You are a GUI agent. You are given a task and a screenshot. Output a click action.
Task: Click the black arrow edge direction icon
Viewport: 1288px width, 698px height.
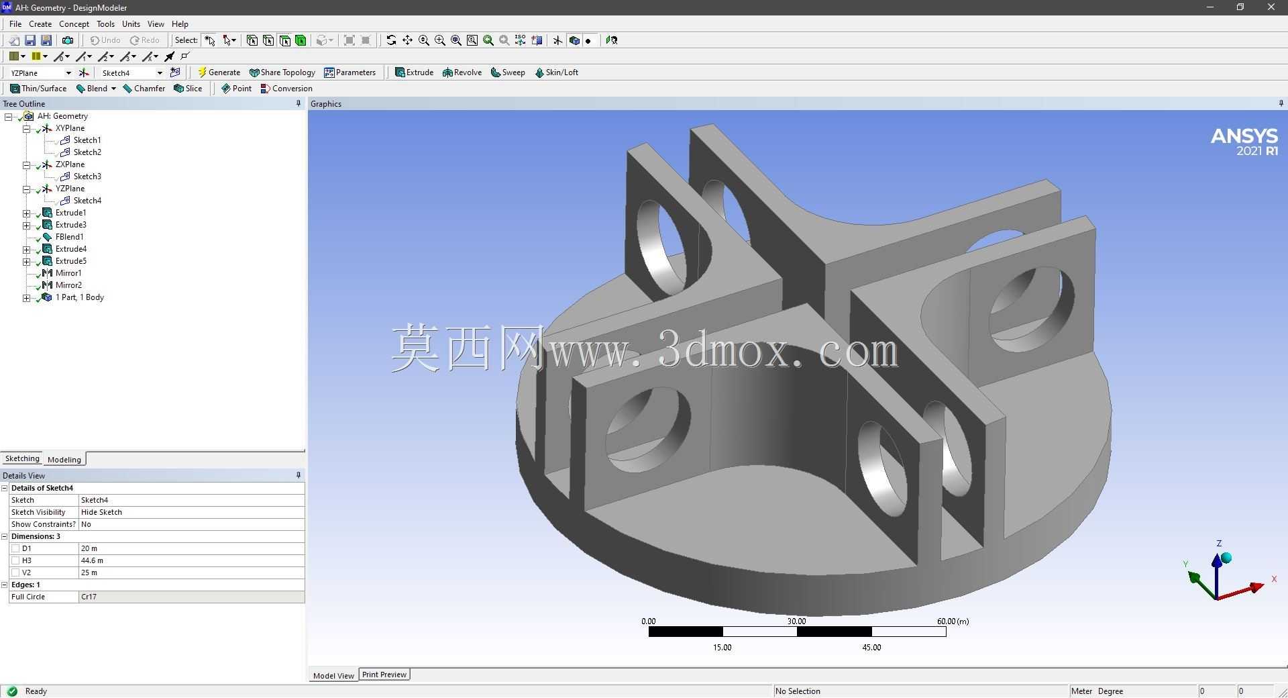coord(170,56)
